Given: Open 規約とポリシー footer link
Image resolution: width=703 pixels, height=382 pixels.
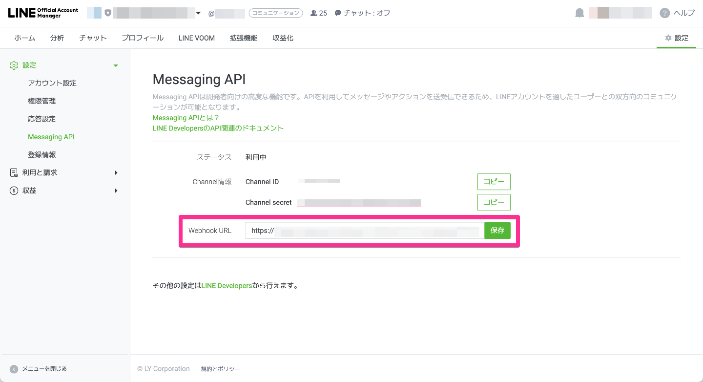Looking at the screenshot, I should pos(220,369).
